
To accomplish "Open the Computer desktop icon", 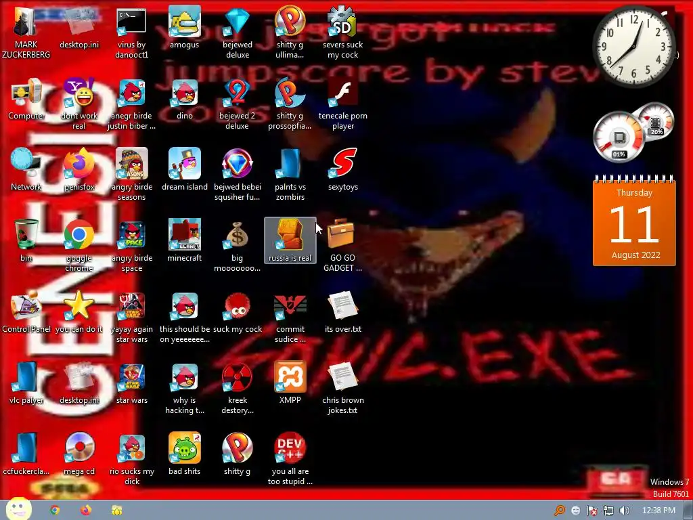I will click(26, 99).
